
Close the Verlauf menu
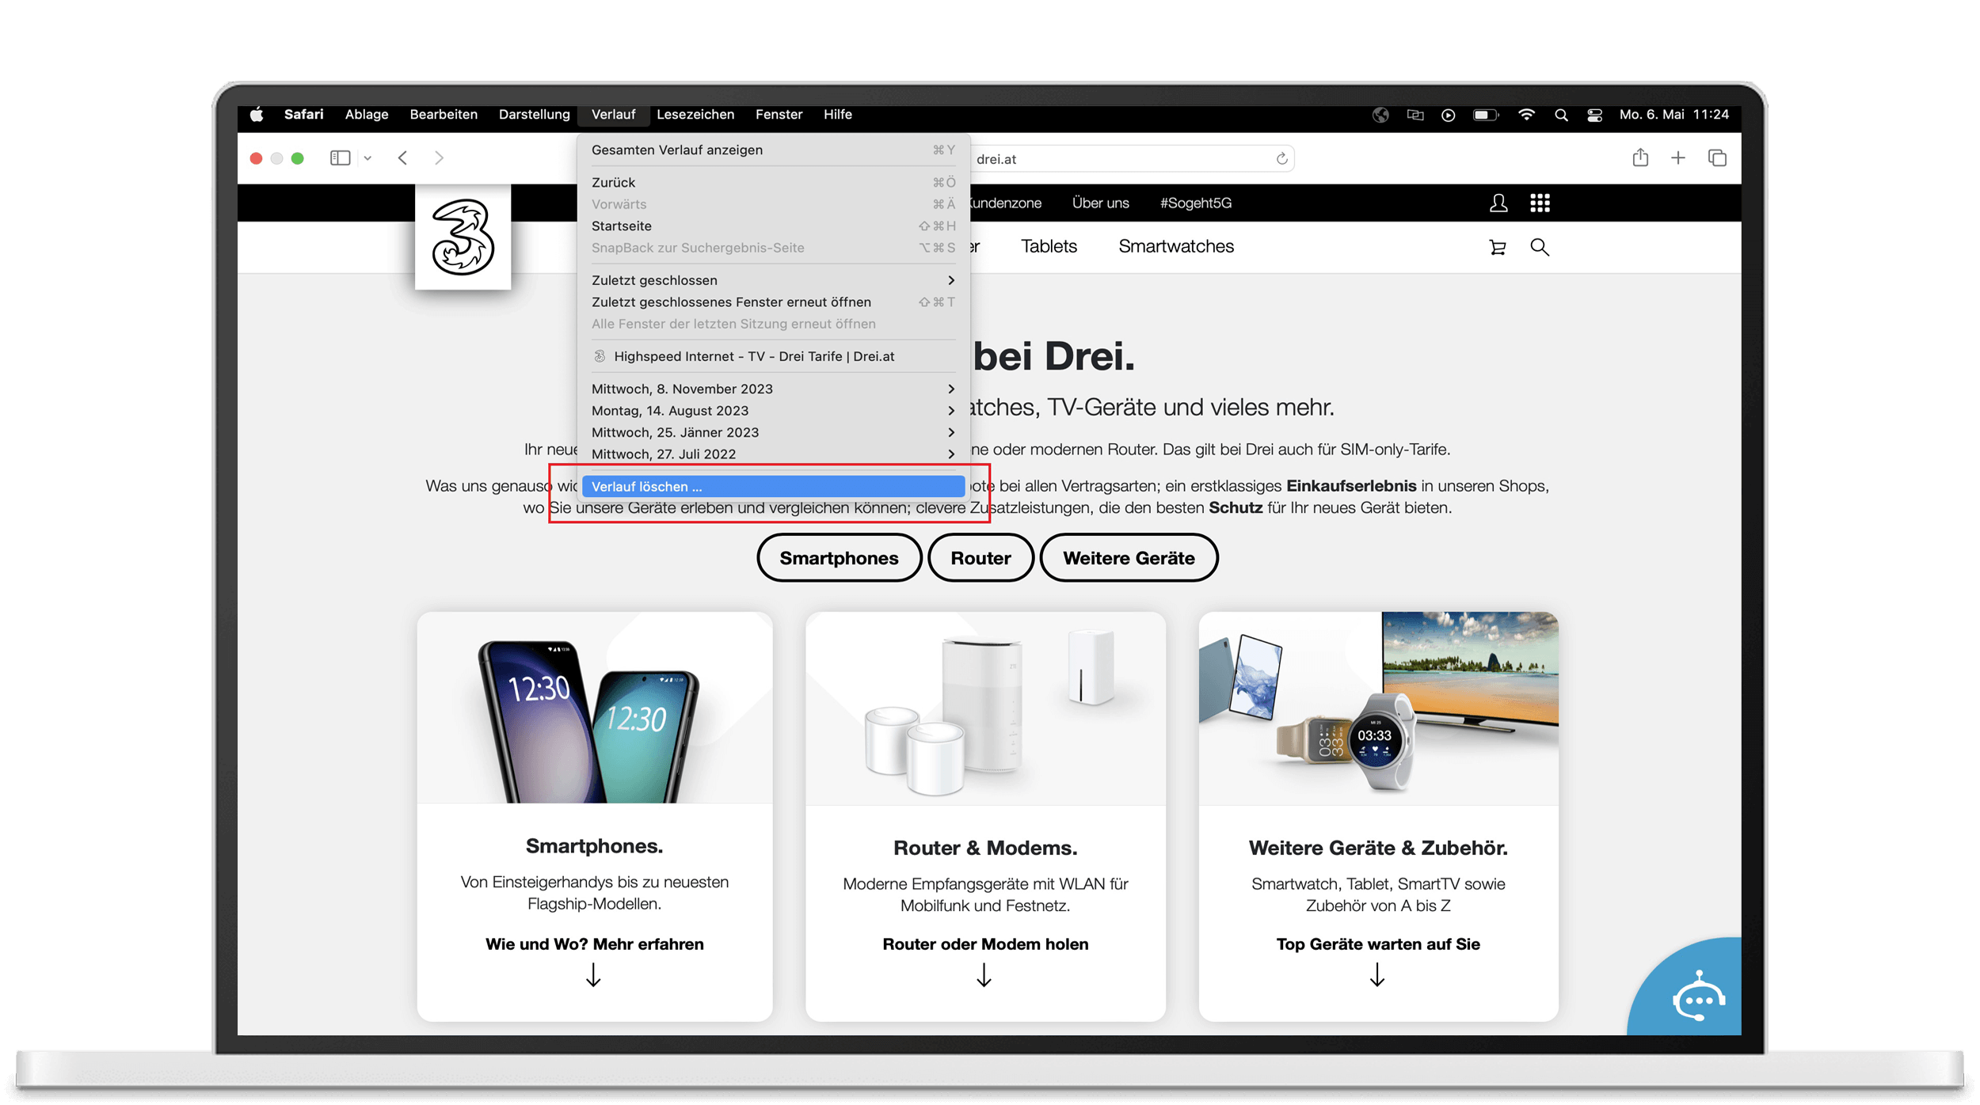tap(613, 115)
